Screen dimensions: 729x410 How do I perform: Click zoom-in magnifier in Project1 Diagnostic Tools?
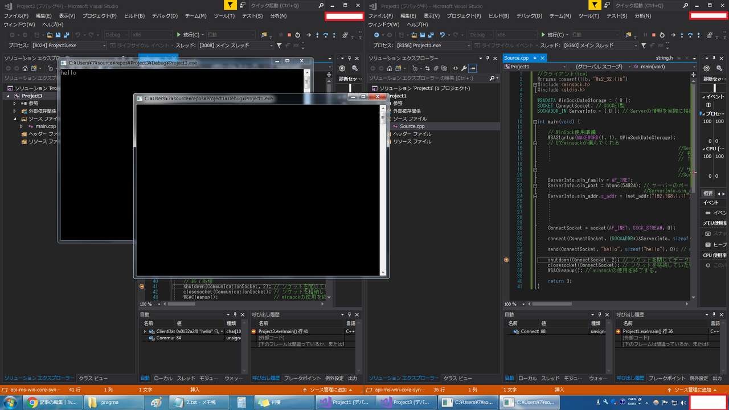[719, 68]
